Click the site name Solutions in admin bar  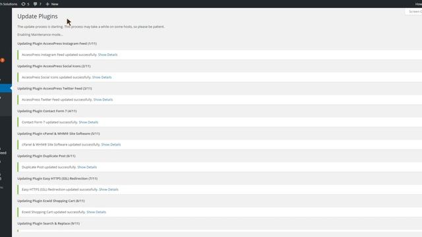tap(9, 4)
